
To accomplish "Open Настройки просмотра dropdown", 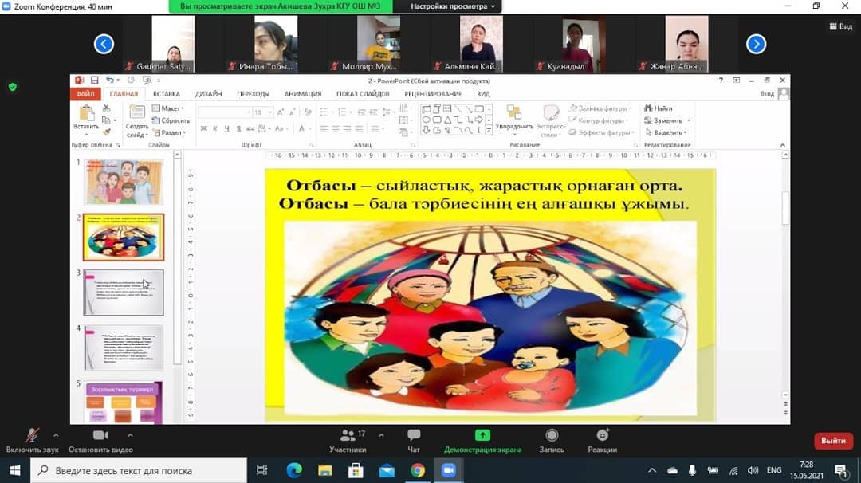I will (452, 6).
